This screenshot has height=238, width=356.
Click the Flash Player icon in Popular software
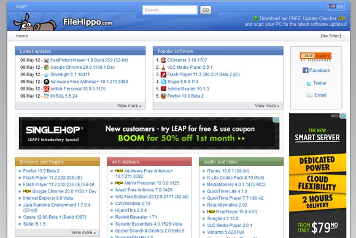pos(163,74)
